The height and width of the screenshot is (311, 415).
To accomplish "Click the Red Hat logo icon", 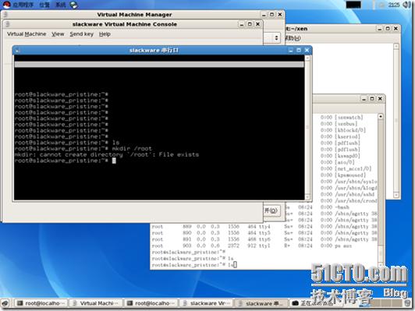I will (x=6, y=5).
